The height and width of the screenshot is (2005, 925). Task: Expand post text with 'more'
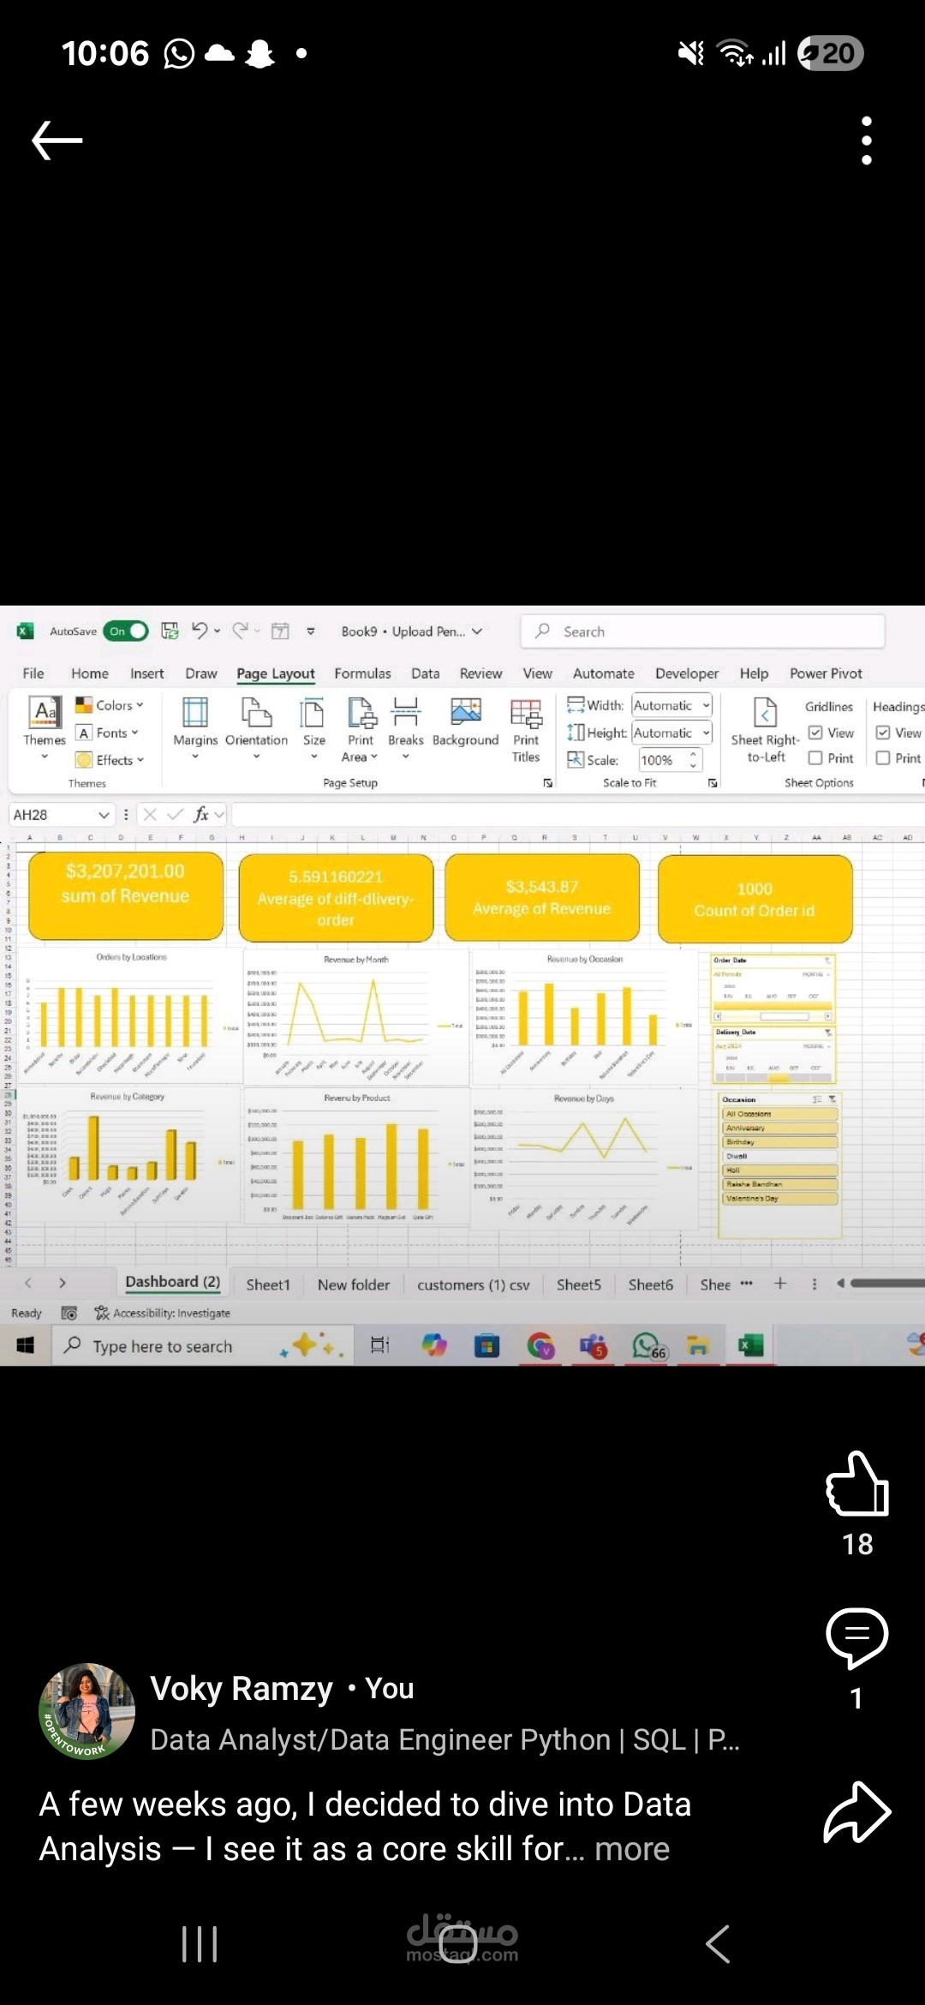point(632,1849)
